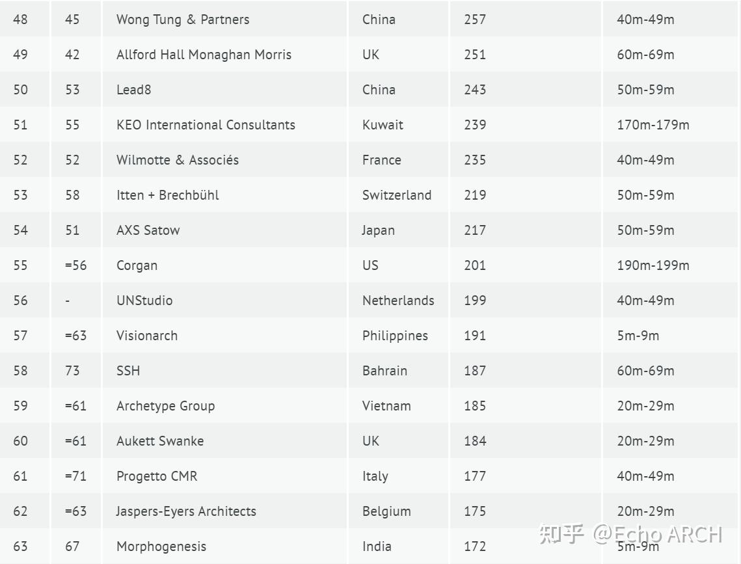Screen dimensions: 741x564
Task: Click the Jaspers-Eyers Architects cell
Action: [x=186, y=511]
